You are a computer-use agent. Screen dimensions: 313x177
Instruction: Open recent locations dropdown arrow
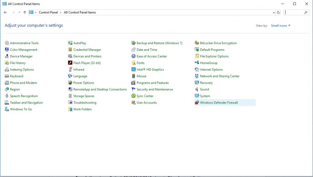click(x=19, y=12)
